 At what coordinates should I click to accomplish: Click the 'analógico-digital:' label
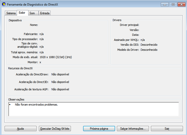coord(27,47)
